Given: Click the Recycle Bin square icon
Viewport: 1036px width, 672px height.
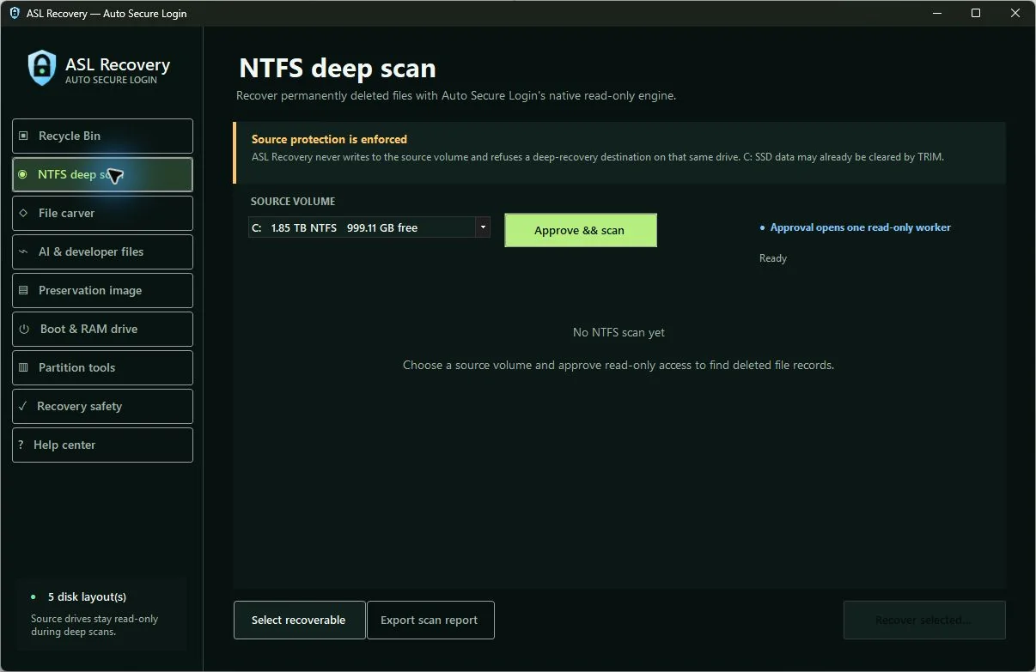Looking at the screenshot, I should pos(22,136).
